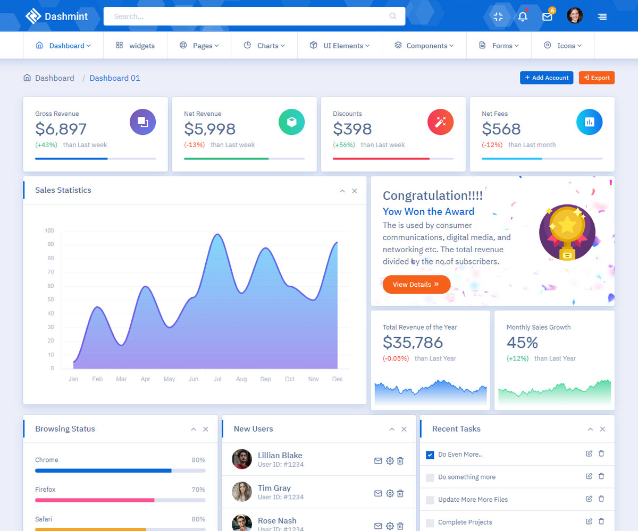Click the View Details button
The image size is (638, 531).
coord(416,285)
